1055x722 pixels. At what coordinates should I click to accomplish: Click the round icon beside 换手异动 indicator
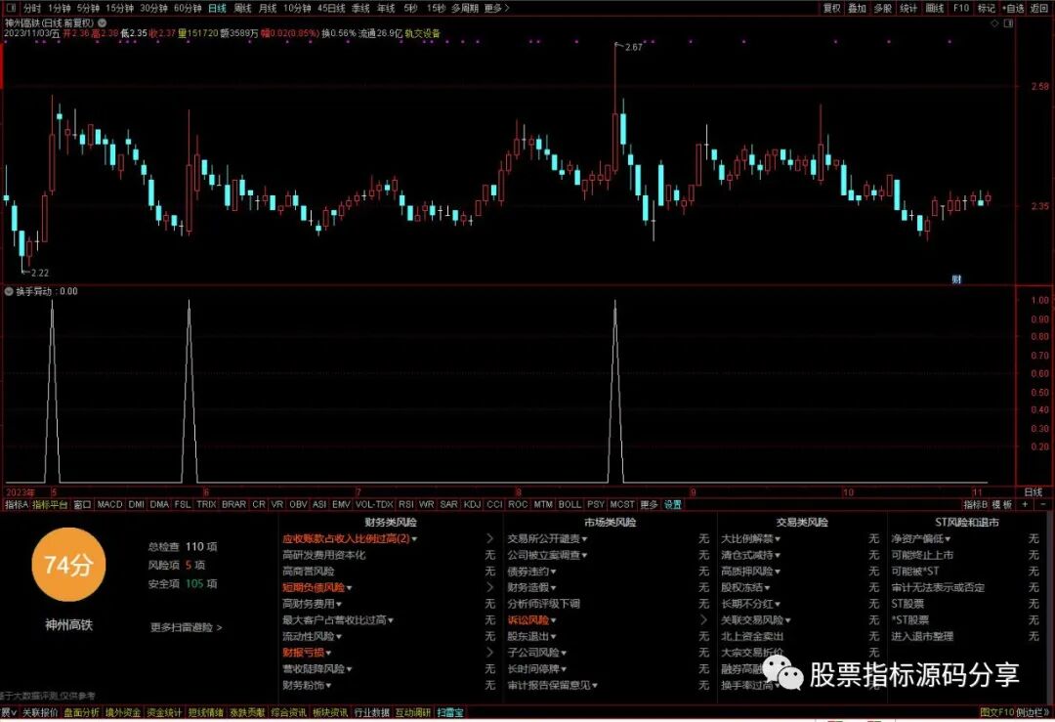point(9,291)
